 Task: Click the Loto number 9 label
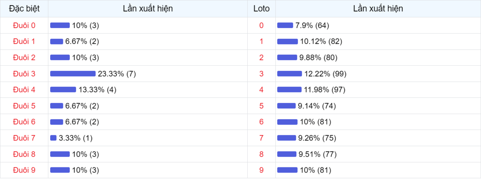tap(261, 170)
